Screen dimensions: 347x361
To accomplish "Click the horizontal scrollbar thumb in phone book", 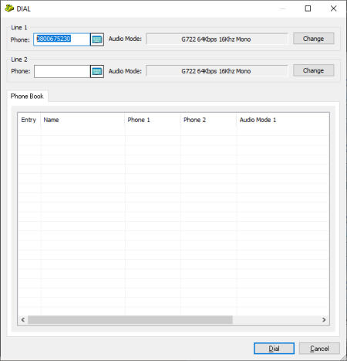I will [x=130, y=320].
